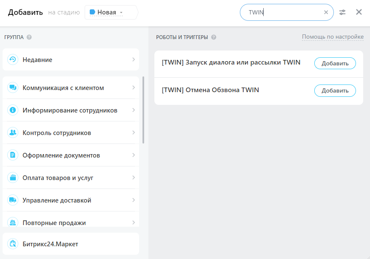Expand the Оплата товаров и услуг chevron
Screen dimensions: 370x259
(x=134, y=177)
